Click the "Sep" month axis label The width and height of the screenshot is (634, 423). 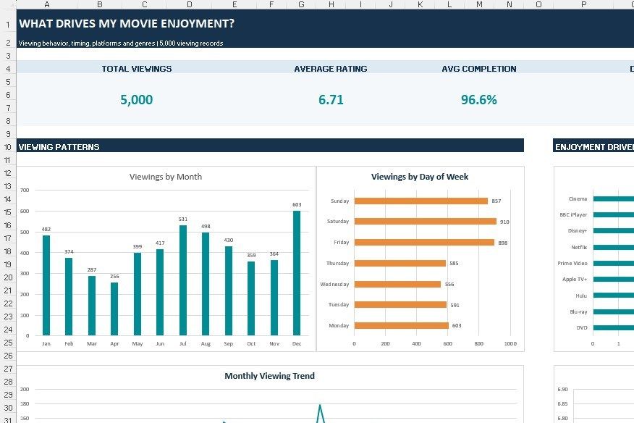pos(229,343)
